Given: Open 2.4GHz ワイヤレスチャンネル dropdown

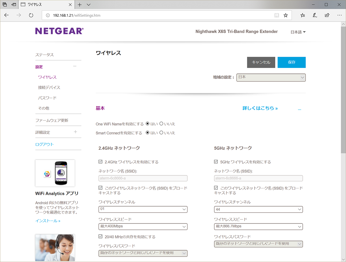Looking at the screenshot, I should (143, 209).
